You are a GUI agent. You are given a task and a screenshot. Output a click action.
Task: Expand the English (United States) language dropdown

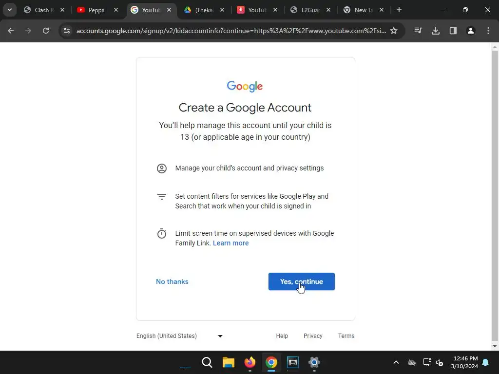tap(179, 336)
